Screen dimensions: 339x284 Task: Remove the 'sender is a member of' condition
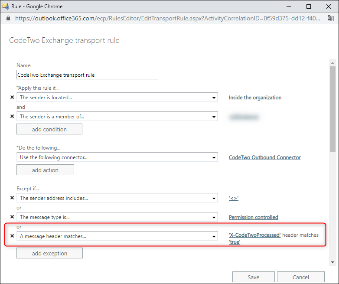(x=12, y=116)
